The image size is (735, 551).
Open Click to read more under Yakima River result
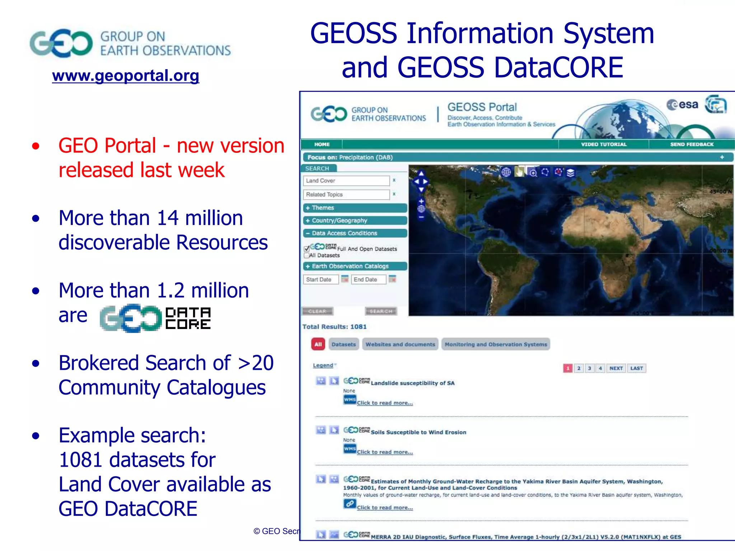coord(385,508)
